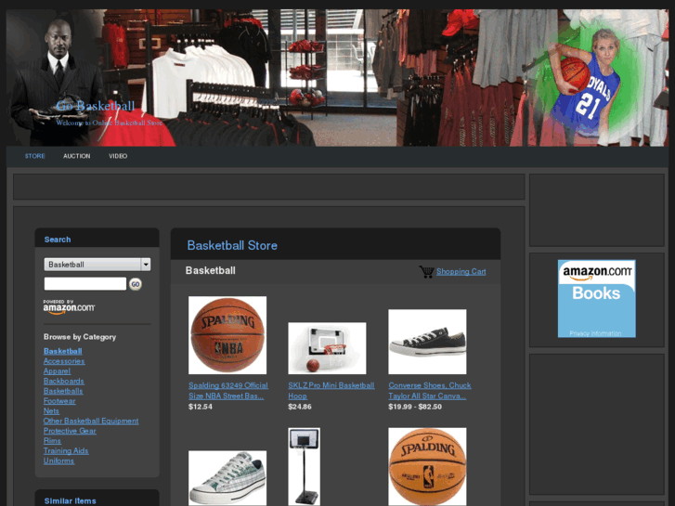The width and height of the screenshot is (675, 506).
Task: Open Other Basketball Equipment category
Action: pos(91,421)
